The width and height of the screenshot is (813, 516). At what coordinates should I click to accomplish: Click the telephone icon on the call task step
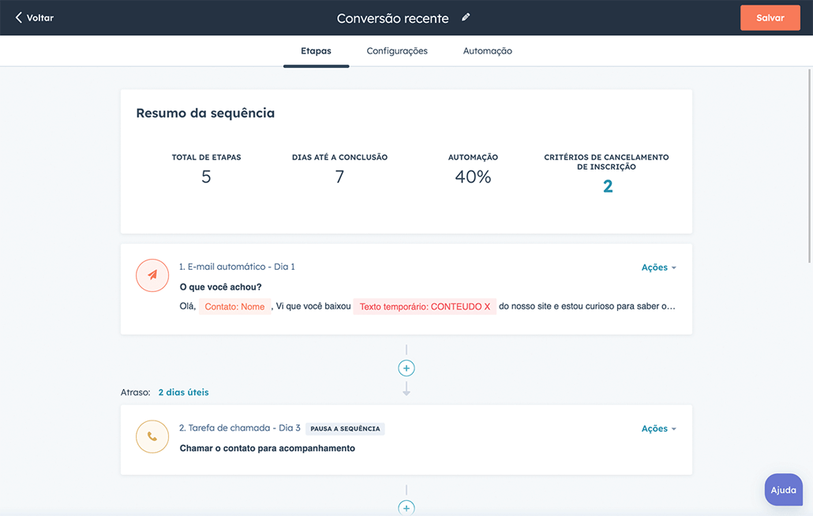click(152, 436)
